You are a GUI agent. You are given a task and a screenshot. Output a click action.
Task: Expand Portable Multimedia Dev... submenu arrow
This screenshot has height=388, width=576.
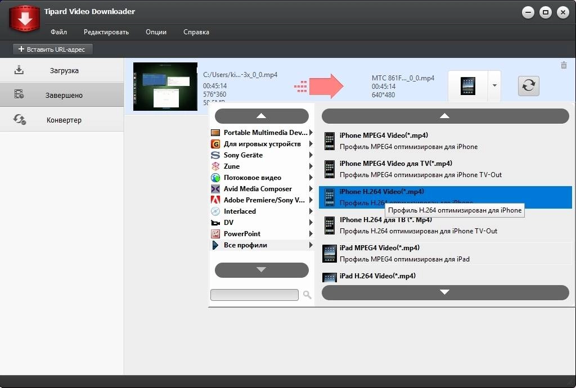click(x=310, y=133)
